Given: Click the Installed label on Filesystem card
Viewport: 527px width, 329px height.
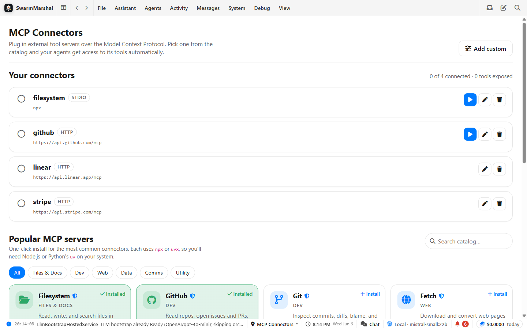Looking at the screenshot, I should [113, 294].
